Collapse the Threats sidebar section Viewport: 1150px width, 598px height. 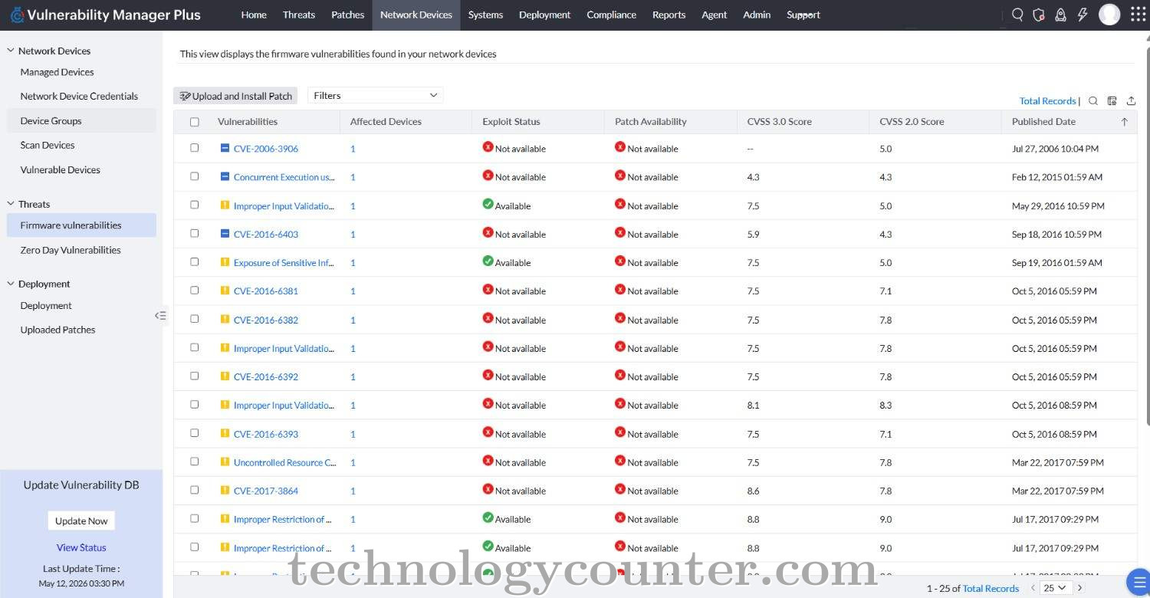tap(11, 204)
